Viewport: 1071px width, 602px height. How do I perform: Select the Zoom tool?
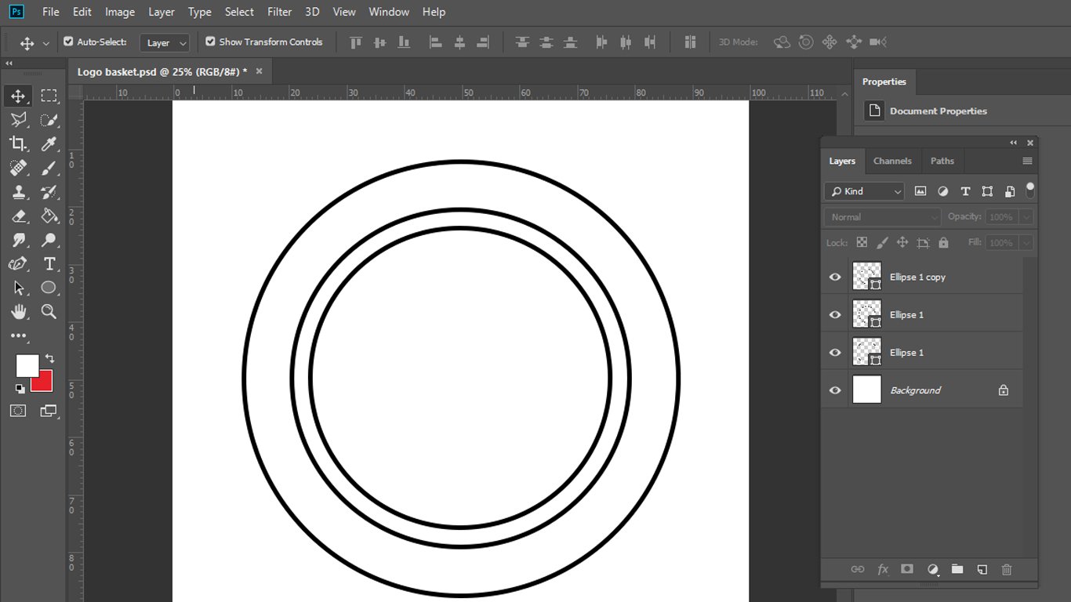click(x=49, y=311)
